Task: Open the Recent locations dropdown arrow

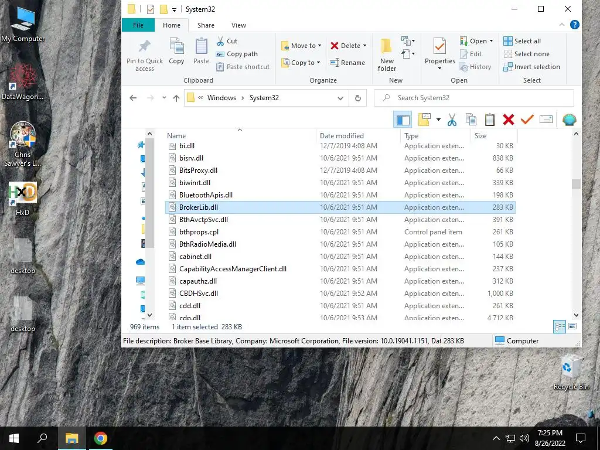Action: click(164, 98)
